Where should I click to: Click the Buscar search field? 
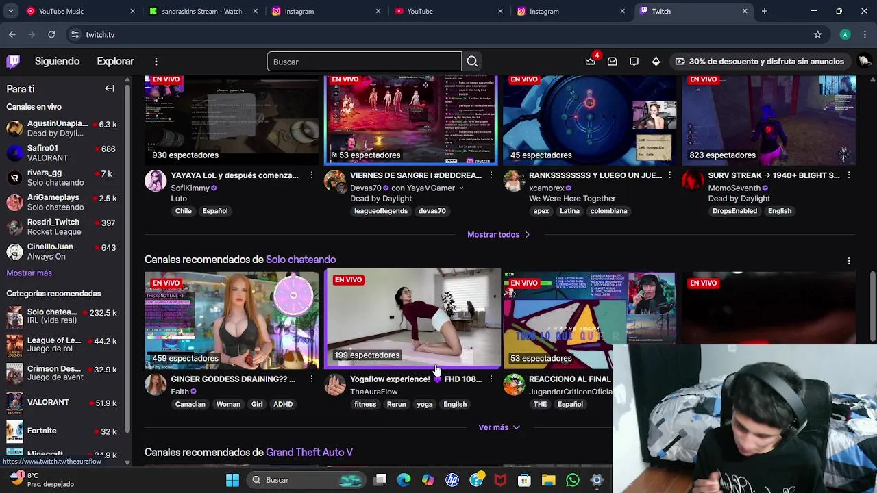364,62
